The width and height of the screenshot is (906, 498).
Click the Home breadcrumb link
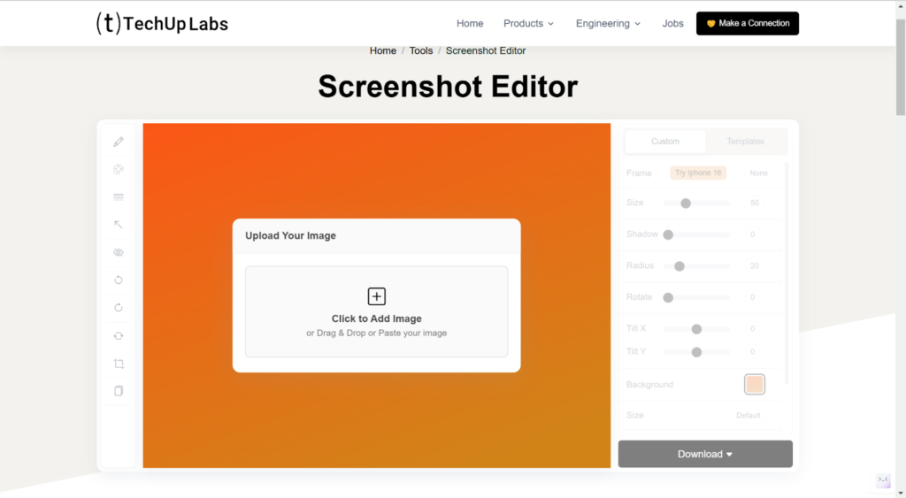coord(383,50)
